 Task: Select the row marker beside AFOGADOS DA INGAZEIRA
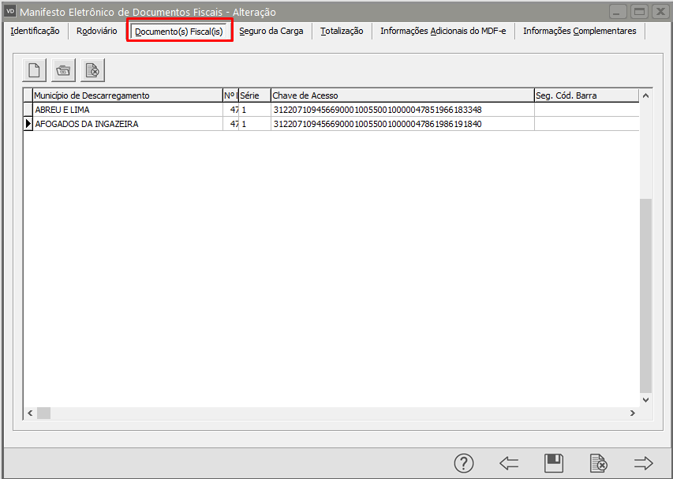(x=28, y=124)
